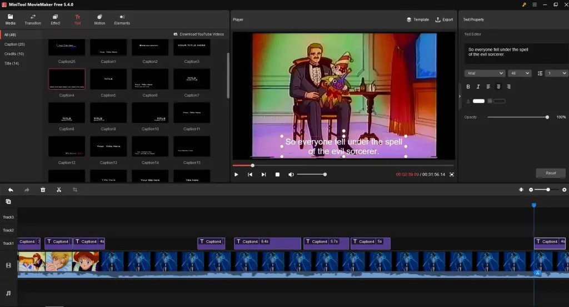Open the Arial font dropdown
The width and height of the screenshot is (569, 307).
[x=485, y=73]
